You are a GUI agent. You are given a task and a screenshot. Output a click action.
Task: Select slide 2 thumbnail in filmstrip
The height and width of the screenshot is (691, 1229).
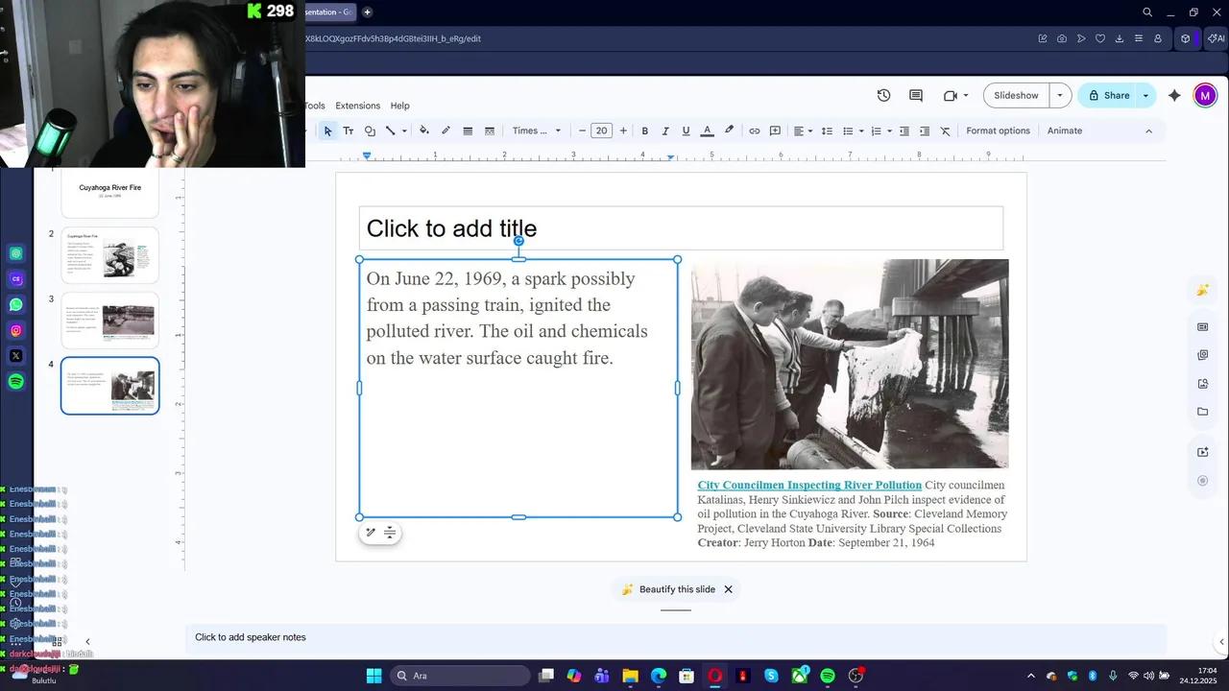[110, 255]
